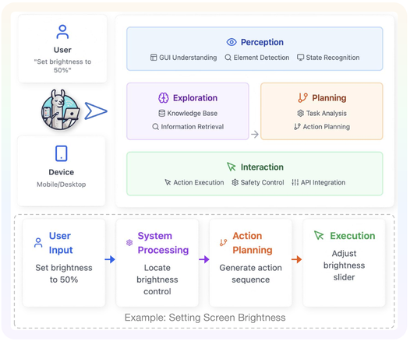Click the Exploration brain icon
This screenshot has width=410, height=341.
point(164,98)
